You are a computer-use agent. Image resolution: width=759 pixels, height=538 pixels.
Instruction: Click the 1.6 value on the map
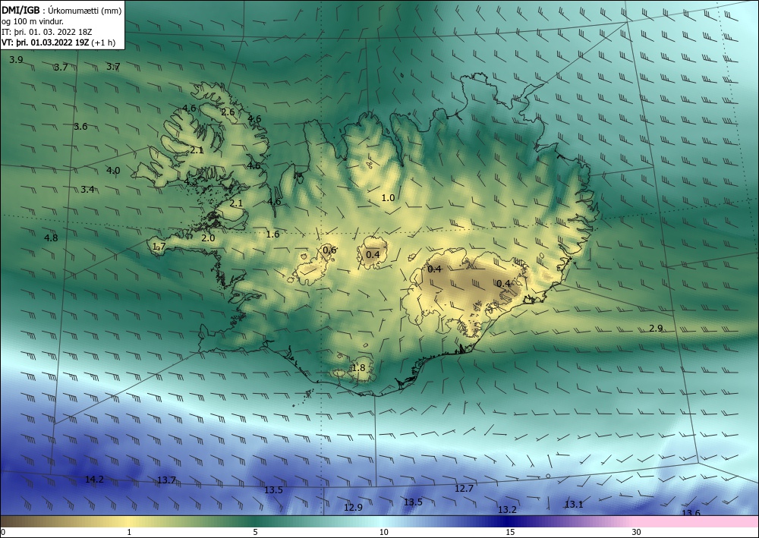tap(272, 234)
